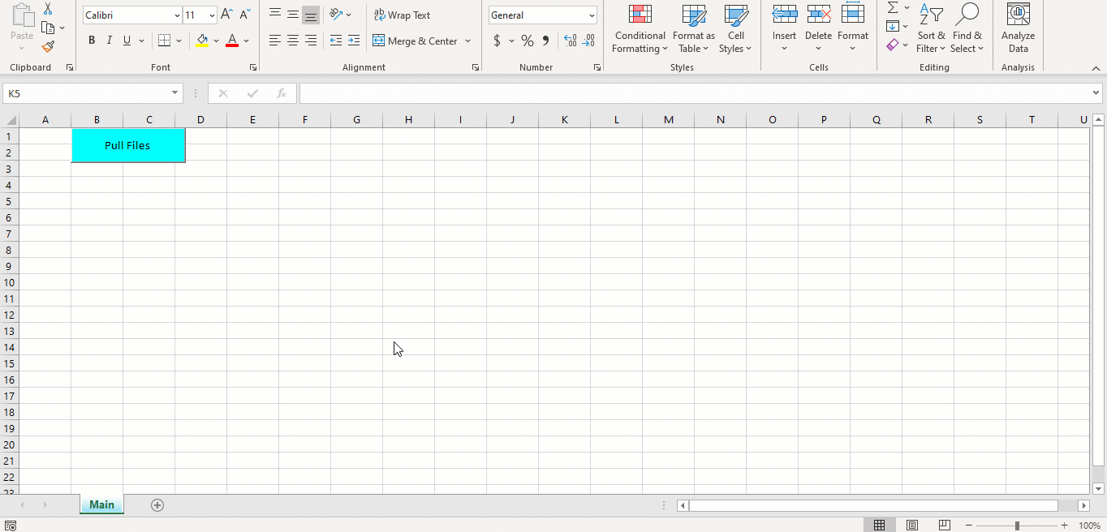Click AutoSum sigma icon

893,7
